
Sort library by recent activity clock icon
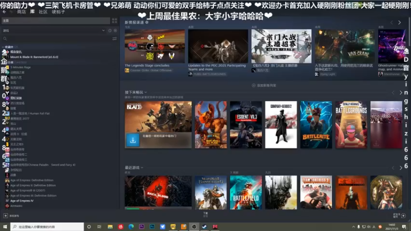110,31
